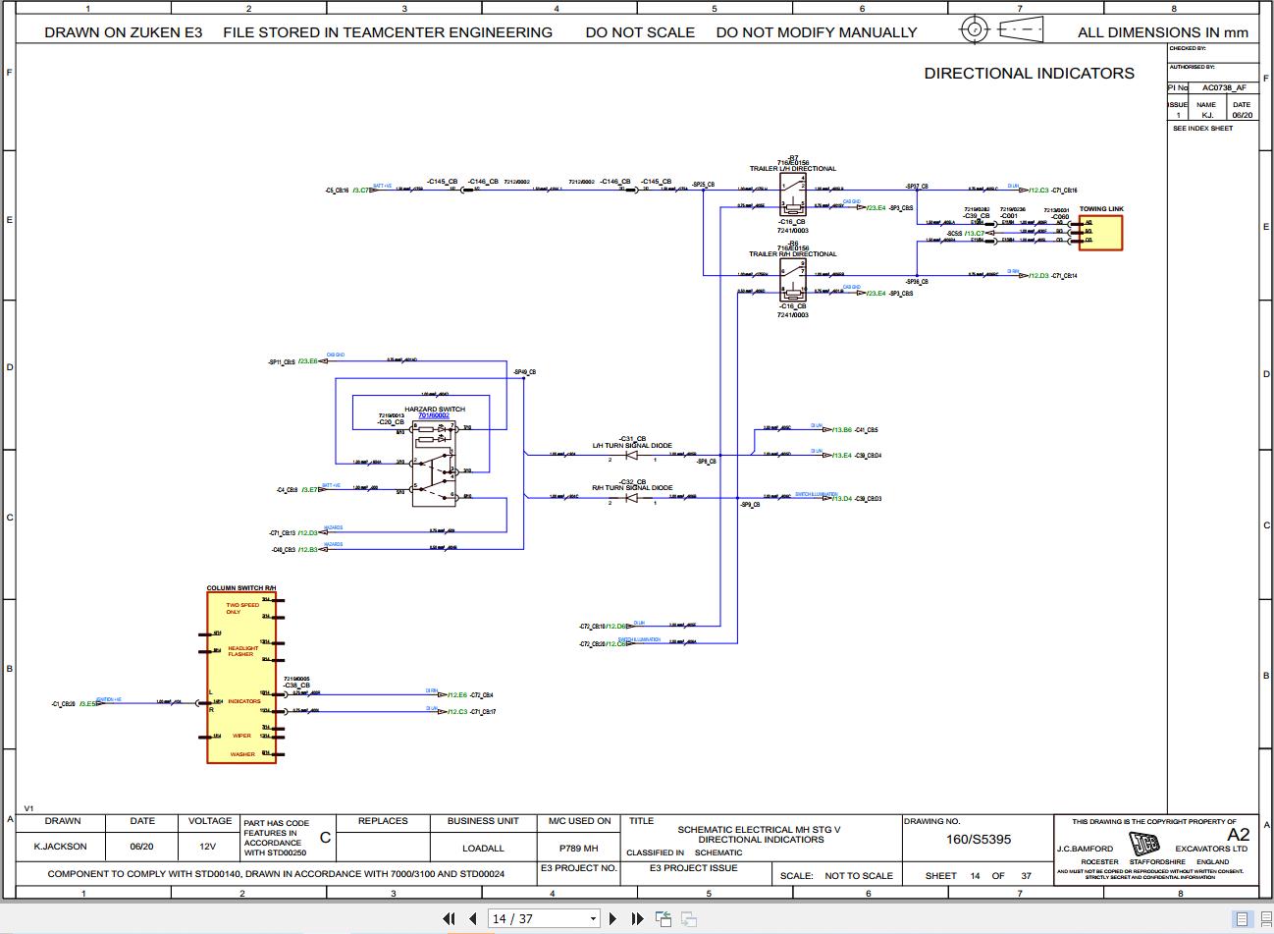1274x934 pixels.
Task: Click the TRAILER L/H DIRECTIONAL relay symbol
Action: 793,195
